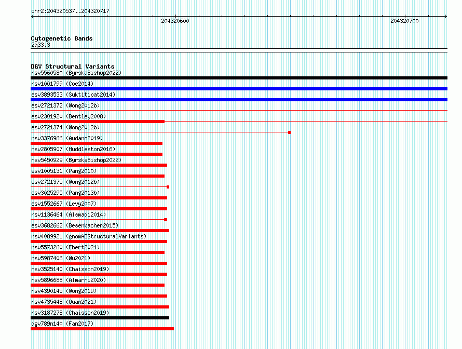Open variant nsv5573260 (Ebert2021) label
Viewport: 462px width, 349px height.
pos(65,247)
